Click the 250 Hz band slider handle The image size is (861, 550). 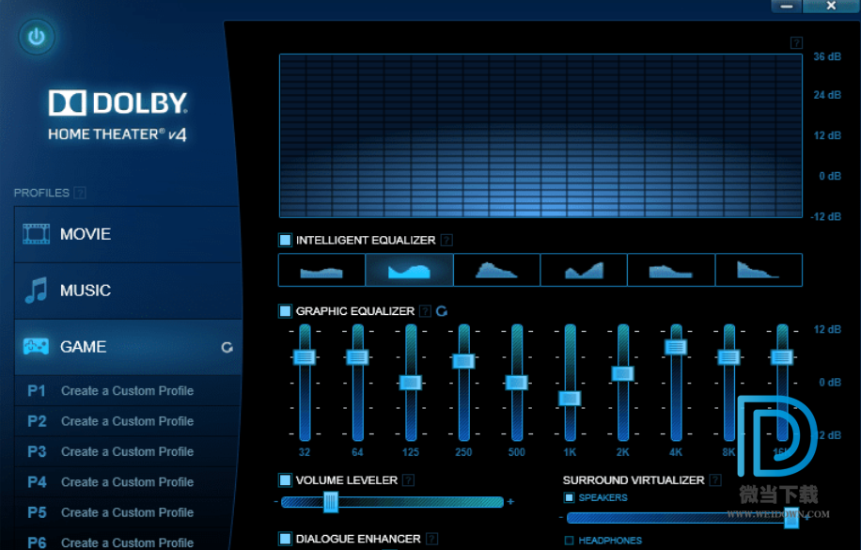[x=463, y=361]
